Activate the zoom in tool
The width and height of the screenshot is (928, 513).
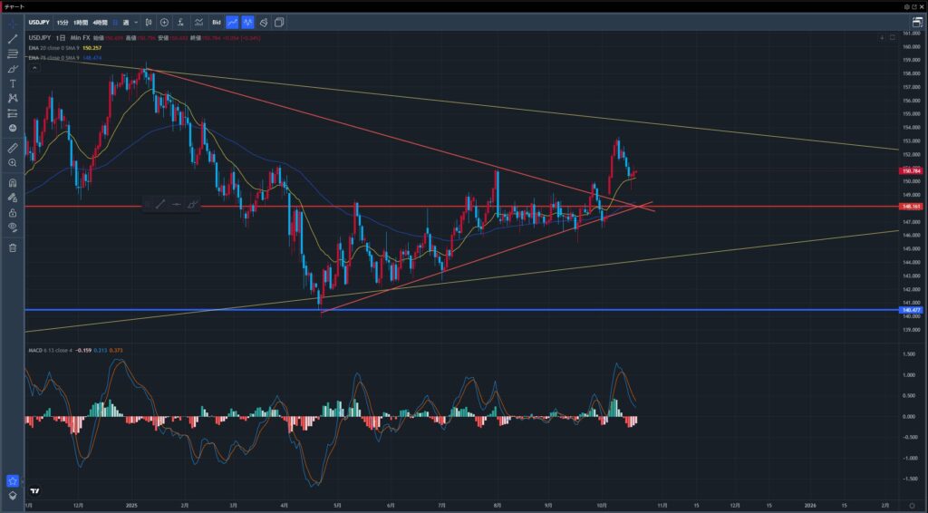13,162
